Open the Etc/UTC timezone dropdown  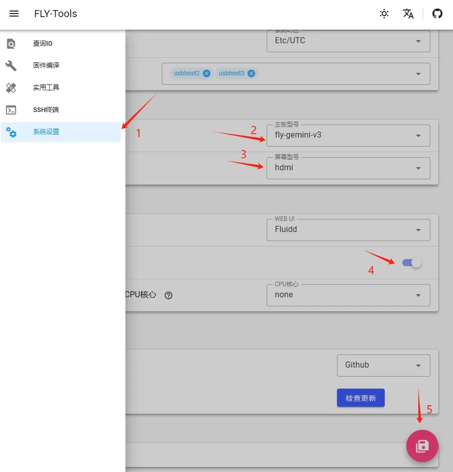[x=348, y=41]
